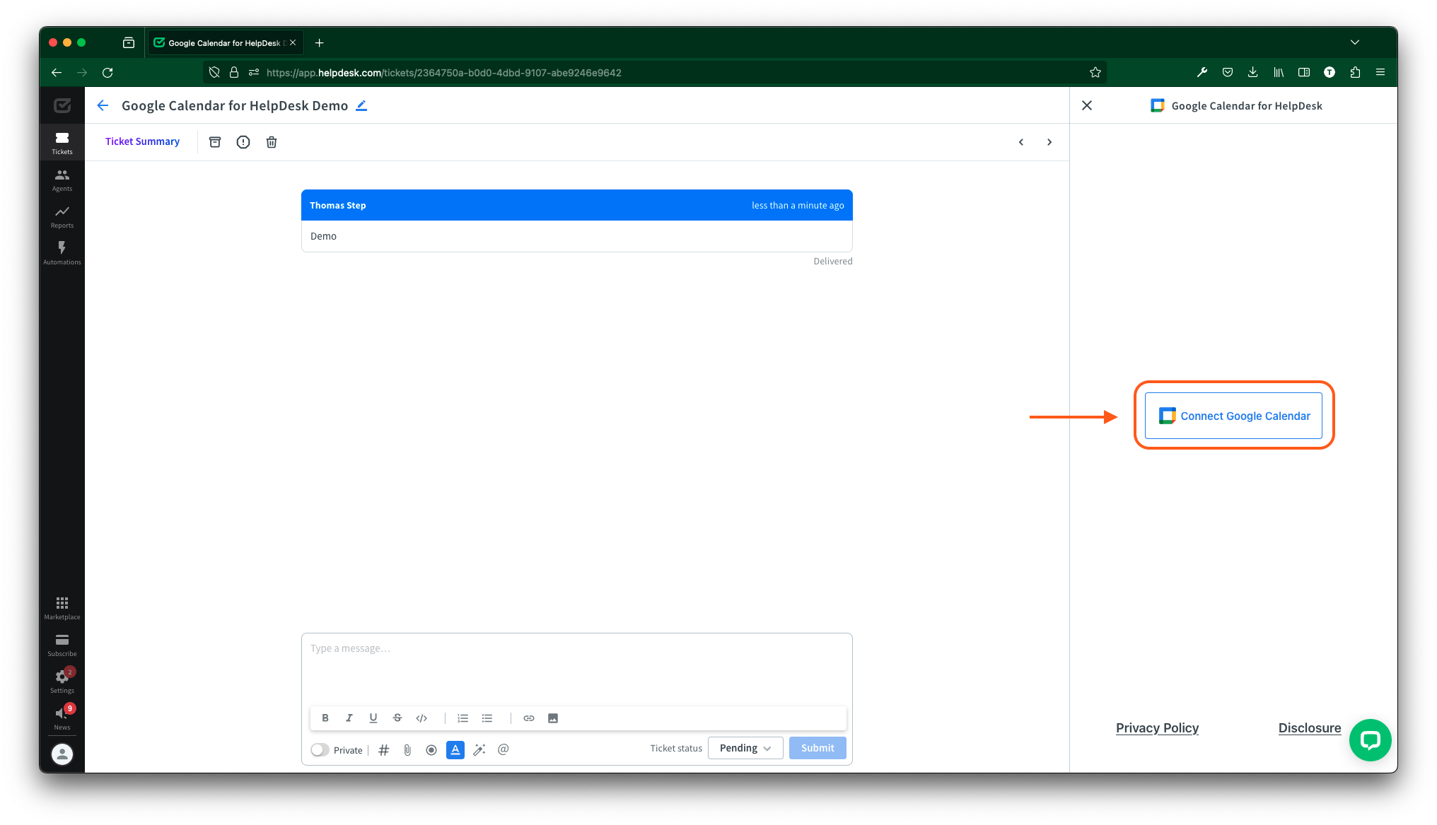The width and height of the screenshot is (1437, 825).
Task: Insert an image in message
Action: pos(553,718)
